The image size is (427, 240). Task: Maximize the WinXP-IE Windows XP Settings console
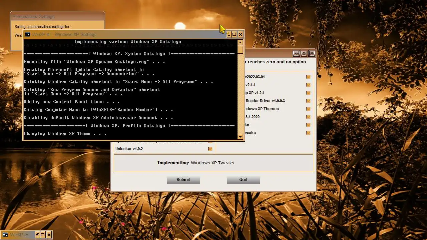pos(234,34)
